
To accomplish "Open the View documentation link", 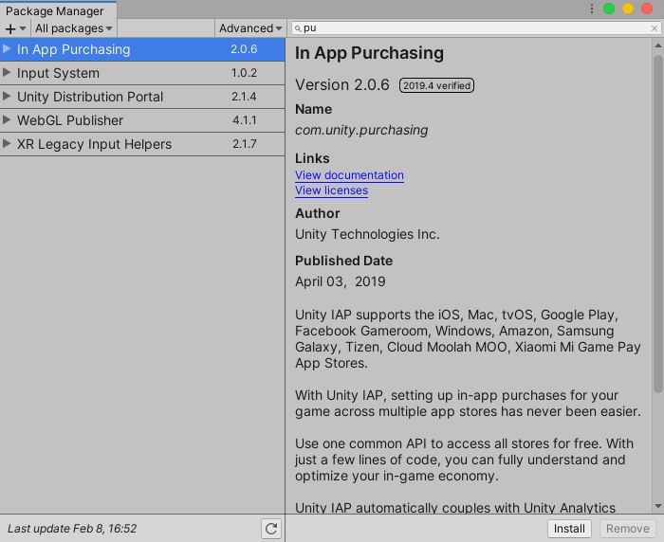I will click(x=349, y=175).
